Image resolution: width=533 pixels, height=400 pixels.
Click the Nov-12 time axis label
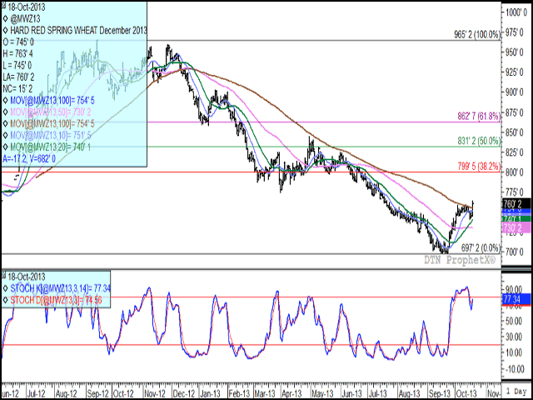click(155, 393)
